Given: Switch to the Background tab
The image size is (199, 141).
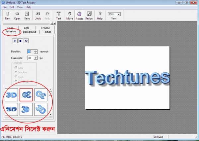Looking at the screenshot, I should [30, 32].
